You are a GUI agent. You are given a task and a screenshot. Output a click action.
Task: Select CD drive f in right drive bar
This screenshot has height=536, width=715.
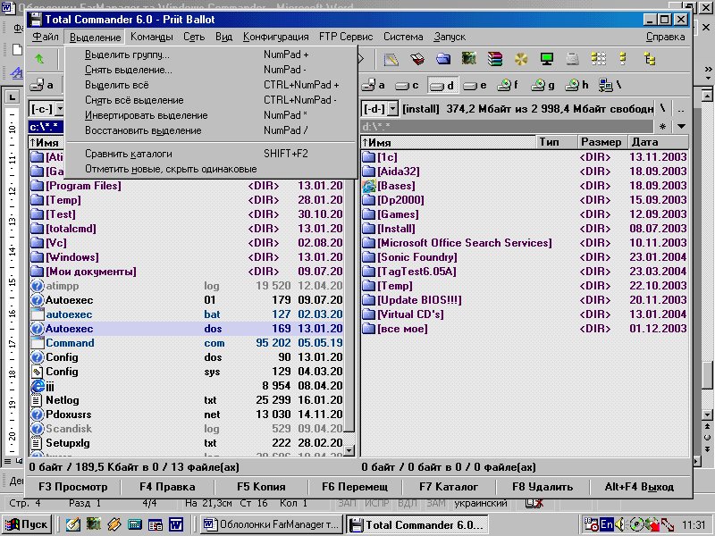tap(508, 85)
